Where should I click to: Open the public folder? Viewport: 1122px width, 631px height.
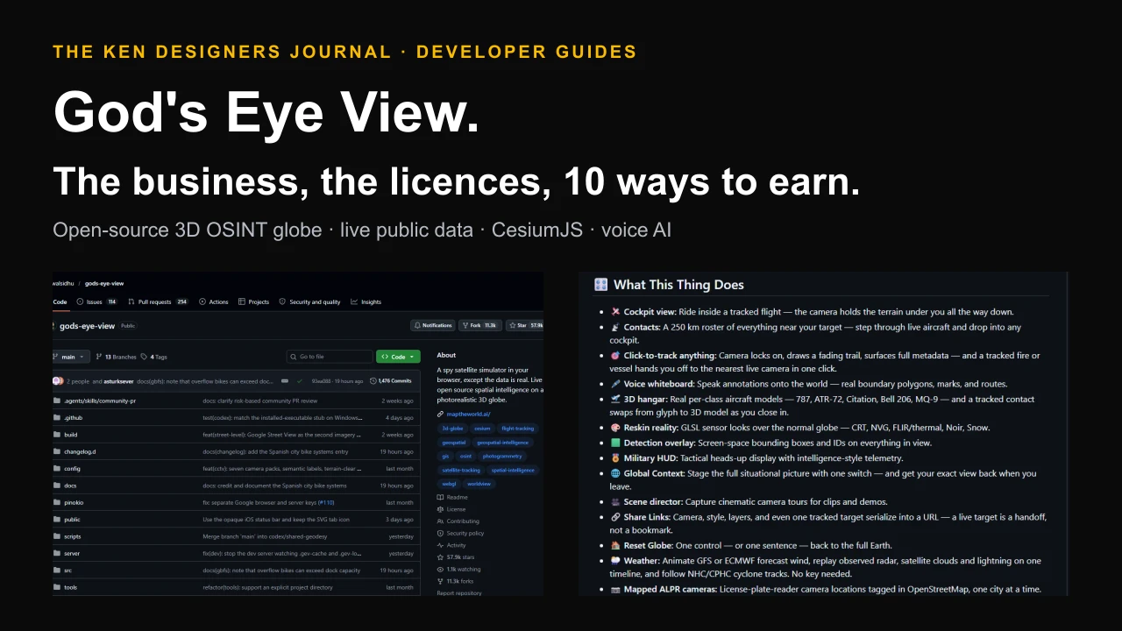tap(72, 520)
